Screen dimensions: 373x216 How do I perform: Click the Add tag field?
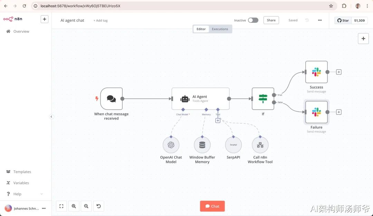[101, 20]
